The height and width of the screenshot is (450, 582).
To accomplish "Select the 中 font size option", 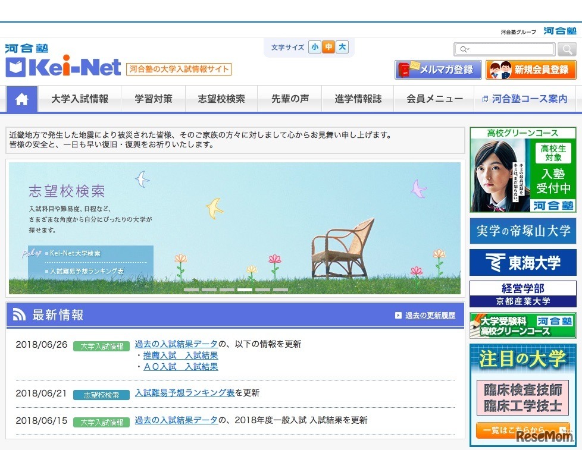I will [x=328, y=47].
